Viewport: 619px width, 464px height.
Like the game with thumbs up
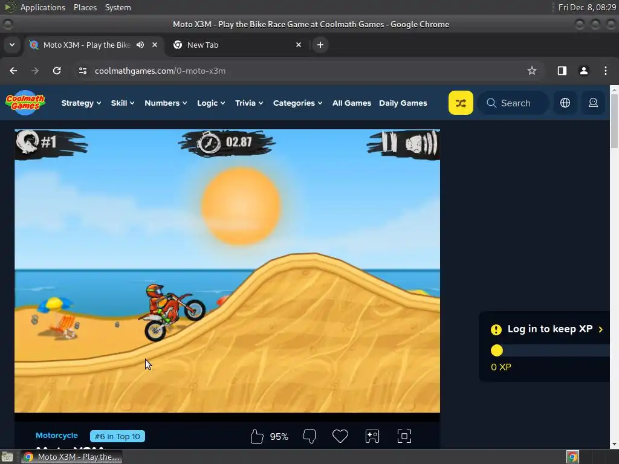pos(256,436)
